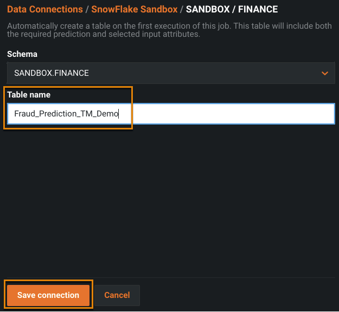This screenshot has height=312, width=339.
Task: Cancel the connection dialog
Action: point(117,295)
